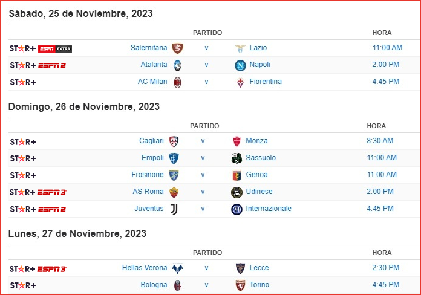Viewport: 421px width, 295px height.
Task: Click the Udinese club crest
Action: coord(237,192)
